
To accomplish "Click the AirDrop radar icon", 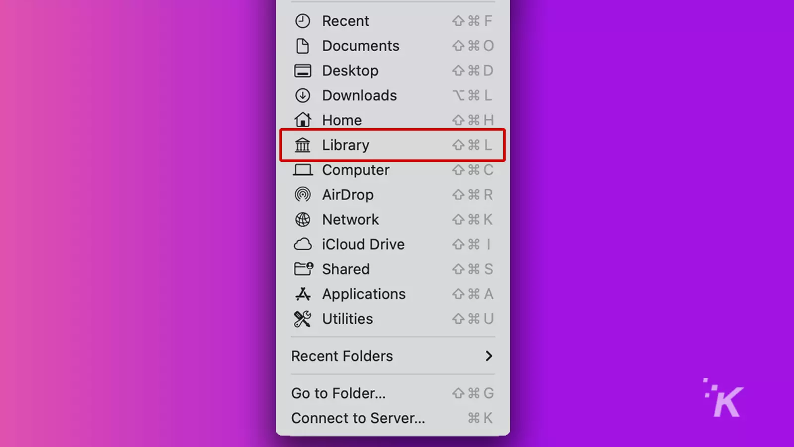I will 302,195.
